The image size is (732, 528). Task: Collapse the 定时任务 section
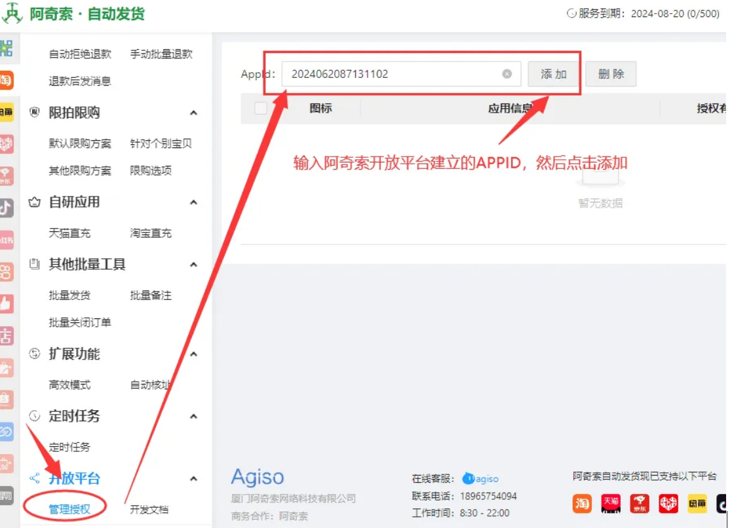[193, 417]
